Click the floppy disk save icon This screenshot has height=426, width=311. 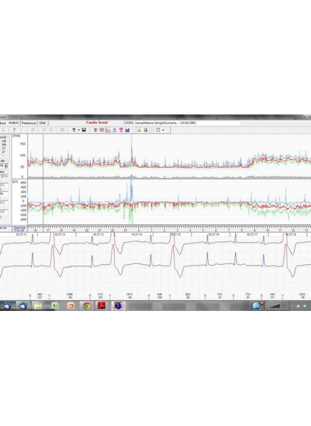click(x=84, y=130)
